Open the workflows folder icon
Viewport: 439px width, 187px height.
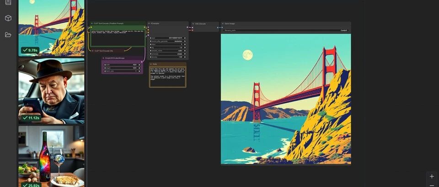8,35
